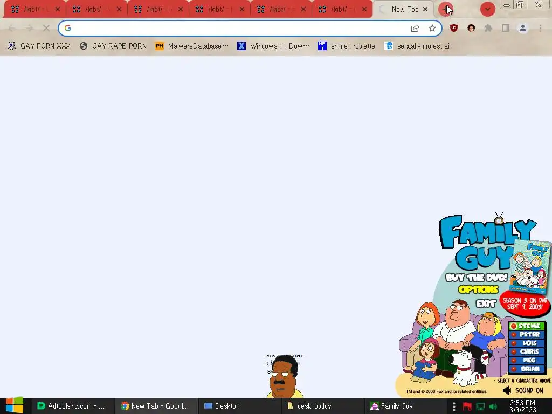The height and width of the screenshot is (414, 552).
Task: Open the 3:53 PM clock in tray
Action: click(x=523, y=406)
